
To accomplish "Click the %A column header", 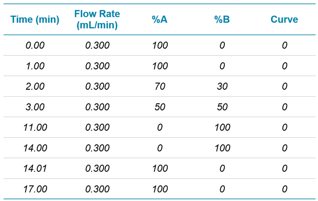I will coord(160,19).
